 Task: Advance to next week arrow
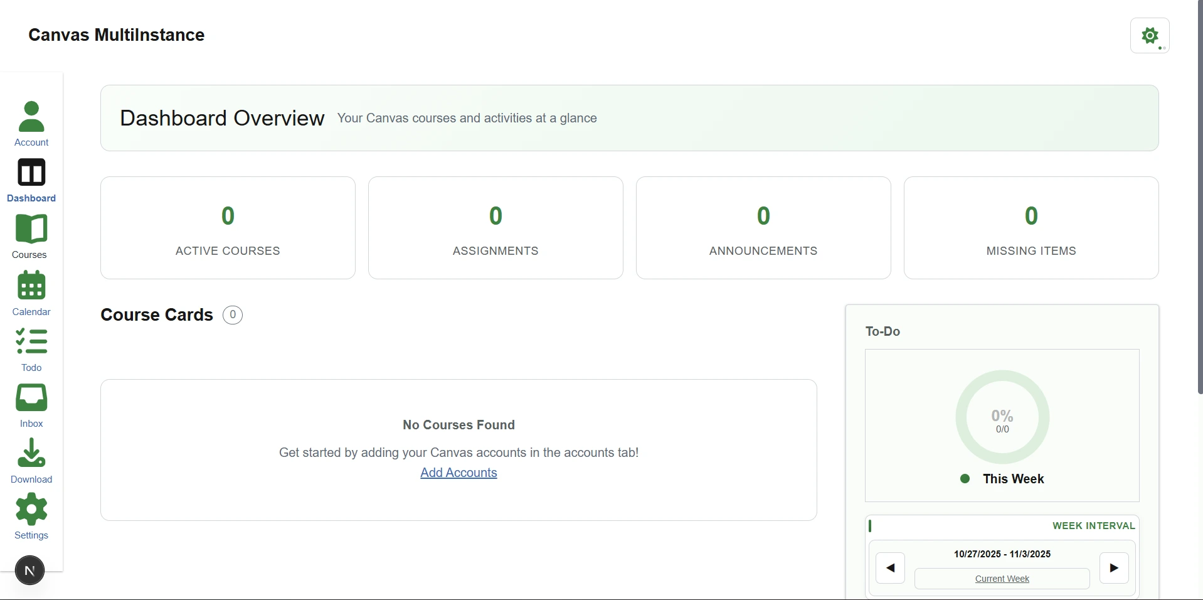pyautogui.click(x=1114, y=568)
